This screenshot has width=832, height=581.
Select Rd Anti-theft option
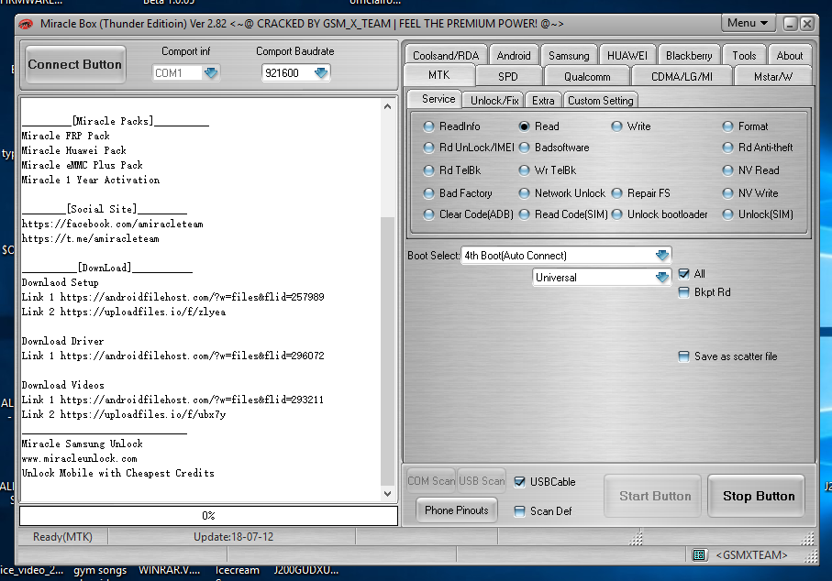tap(758, 148)
